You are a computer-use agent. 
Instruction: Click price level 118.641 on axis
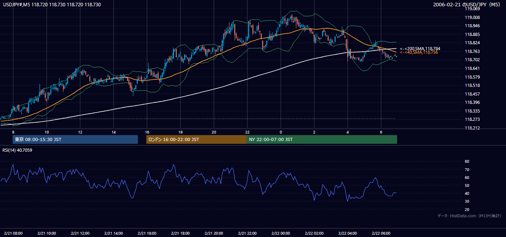pyautogui.click(x=472, y=68)
